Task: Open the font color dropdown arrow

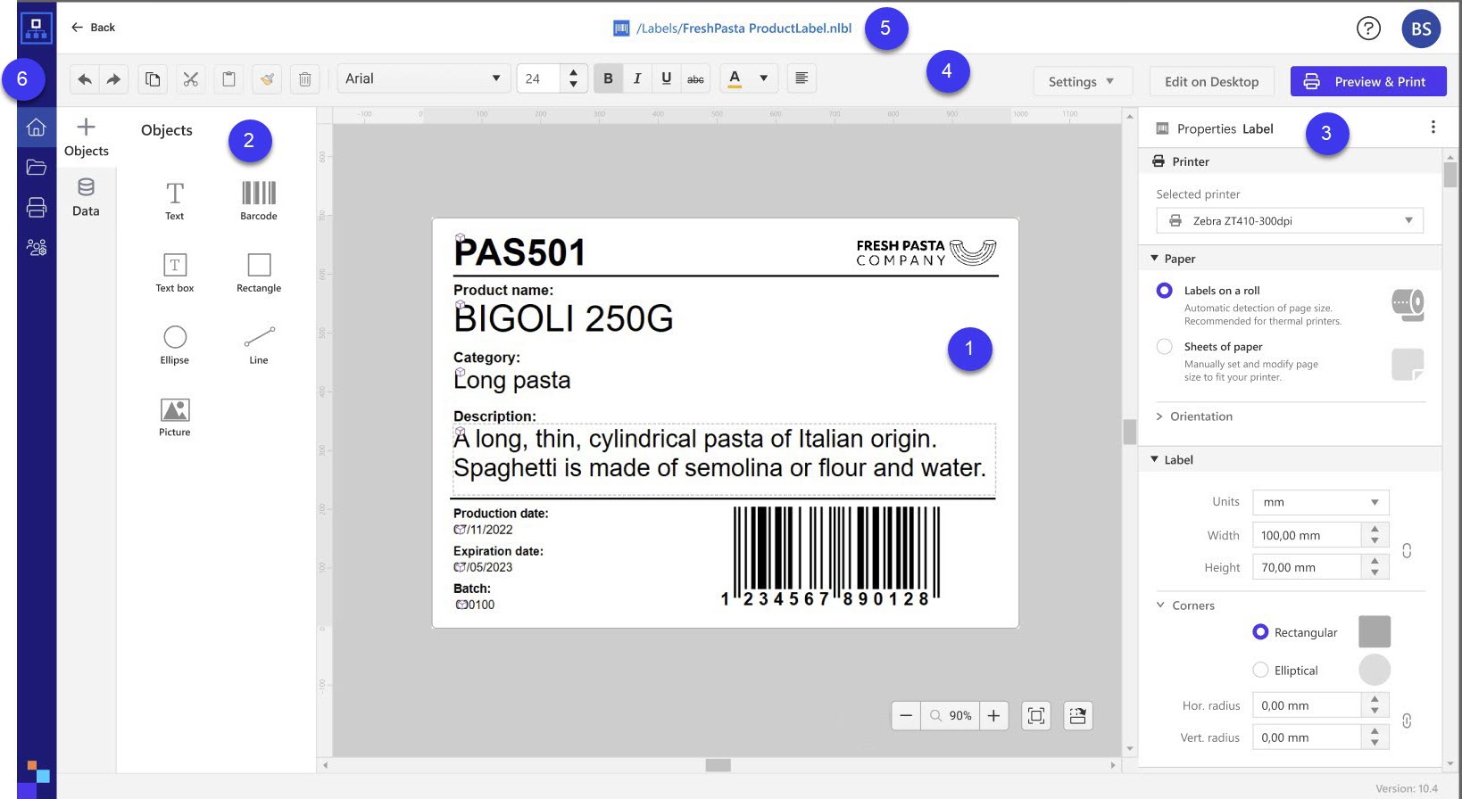Action: pos(764,78)
